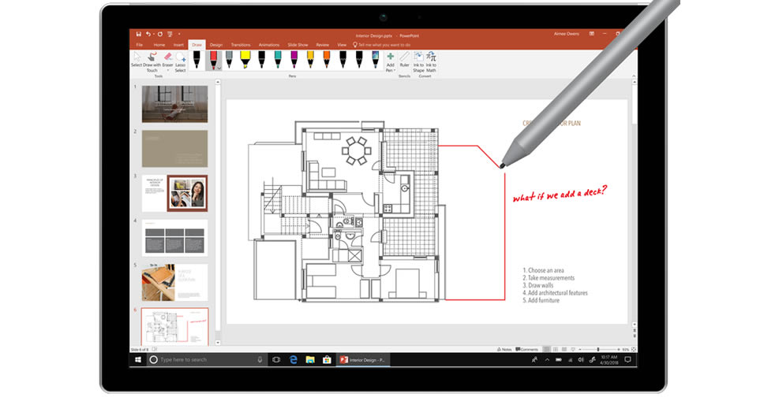Select slide 3 thumbnail
Screen dimensions: 764x397
click(174, 193)
